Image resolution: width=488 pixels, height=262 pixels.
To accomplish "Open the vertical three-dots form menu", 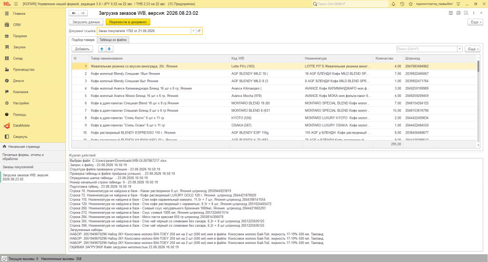I will (473, 13).
